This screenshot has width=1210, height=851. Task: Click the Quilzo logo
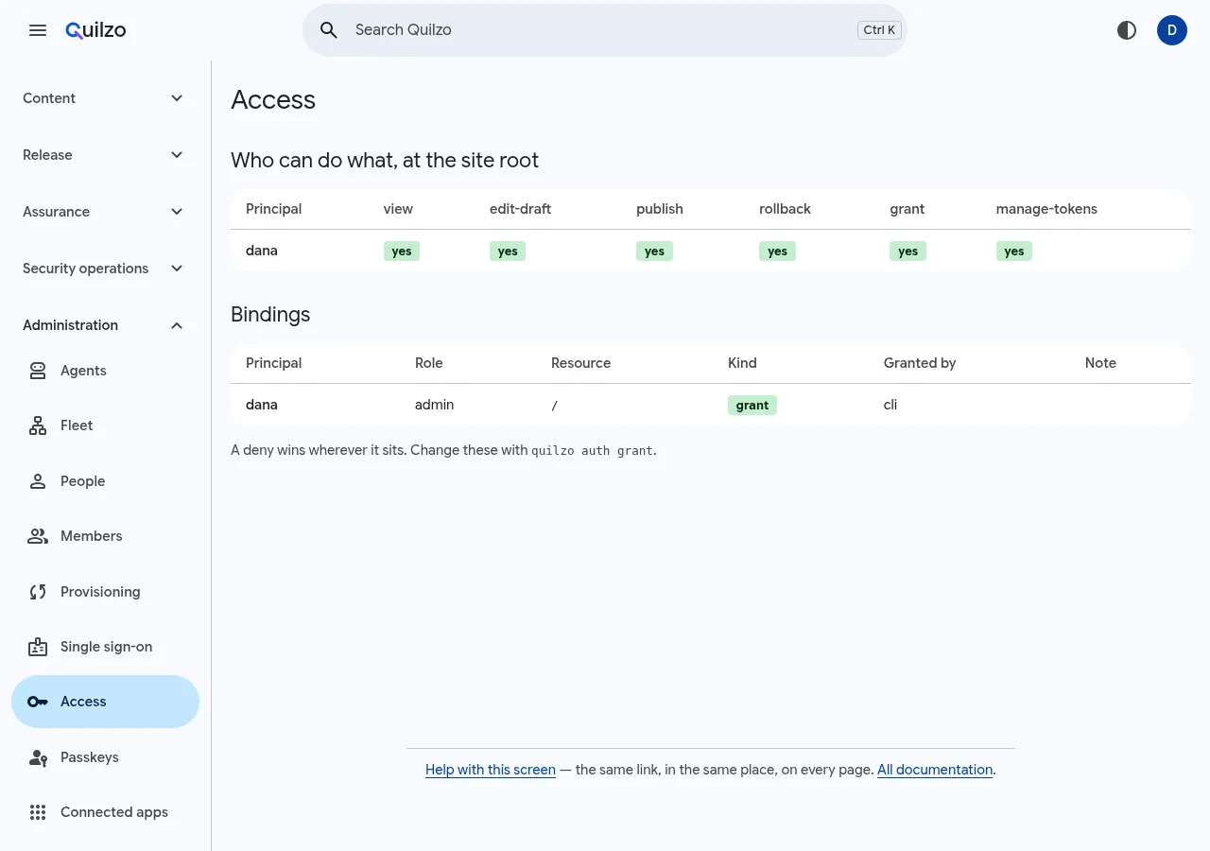pos(95,30)
